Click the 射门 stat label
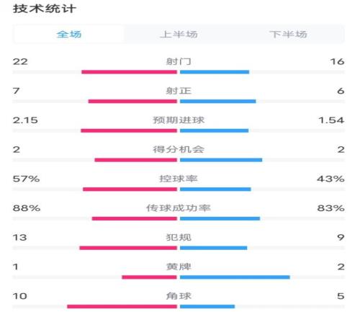 point(179,62)
